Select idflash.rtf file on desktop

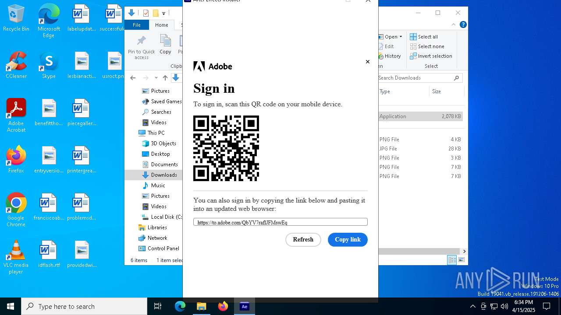[x=49, y=254]
